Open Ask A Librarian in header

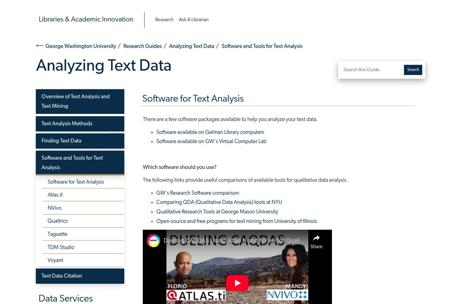tap(194, 20)
